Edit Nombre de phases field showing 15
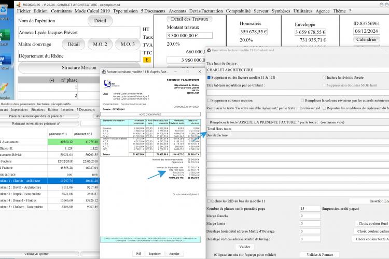 [310, 209]
